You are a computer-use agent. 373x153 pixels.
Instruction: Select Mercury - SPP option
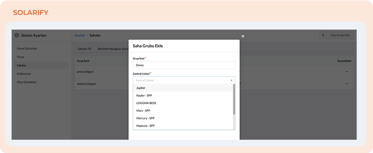145,118
